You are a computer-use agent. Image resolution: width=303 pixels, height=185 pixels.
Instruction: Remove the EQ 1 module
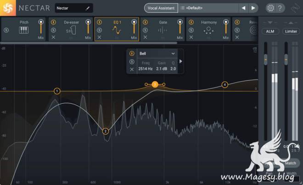(99, 37)
